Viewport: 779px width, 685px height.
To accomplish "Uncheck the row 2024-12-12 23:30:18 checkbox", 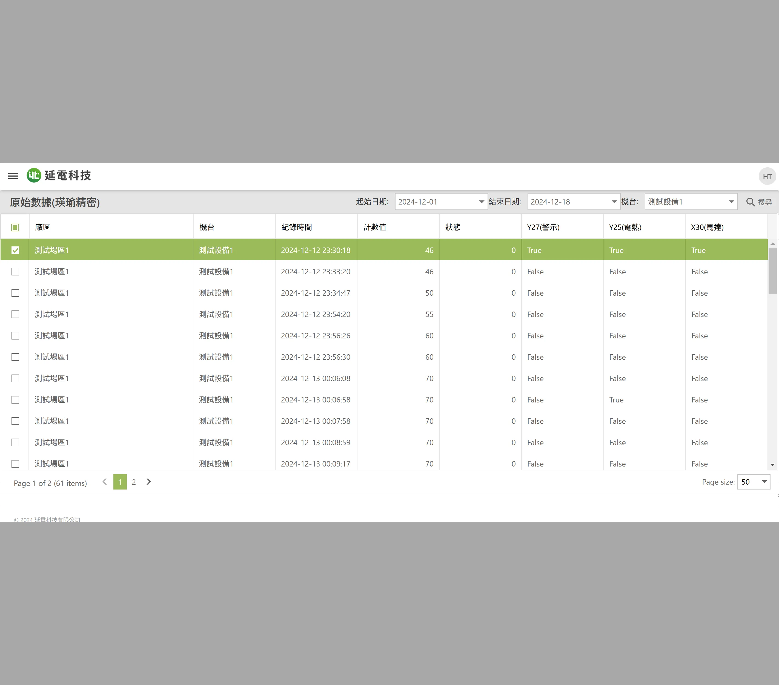I will (x=15, y=250).
